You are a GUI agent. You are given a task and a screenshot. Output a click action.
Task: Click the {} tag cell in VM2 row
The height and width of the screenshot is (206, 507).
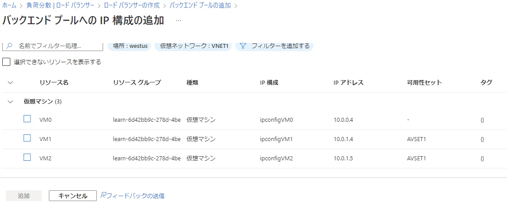(482, 159)
